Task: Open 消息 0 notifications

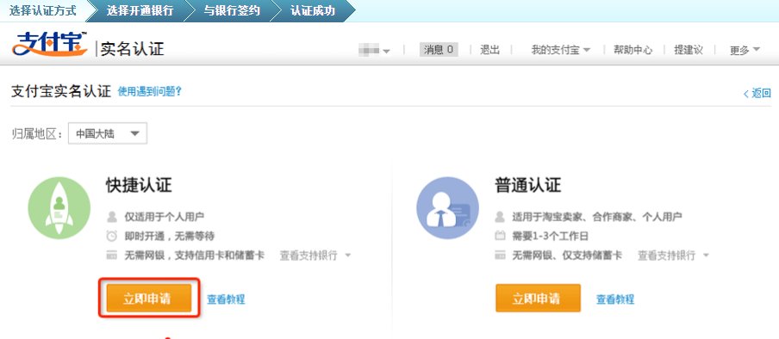Action: (439, 50)
